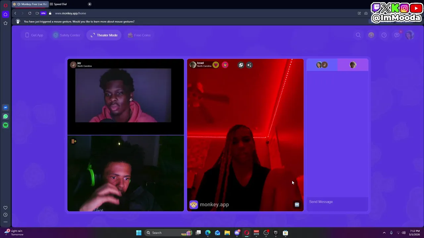Viewport: 424px width, 238px height.
Task: Click the sparkle effects icon on Israel's video
Action: point(249,65)
